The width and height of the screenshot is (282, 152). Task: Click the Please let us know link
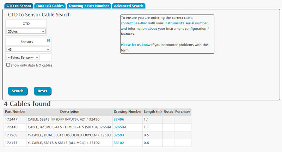click(136, 45)
